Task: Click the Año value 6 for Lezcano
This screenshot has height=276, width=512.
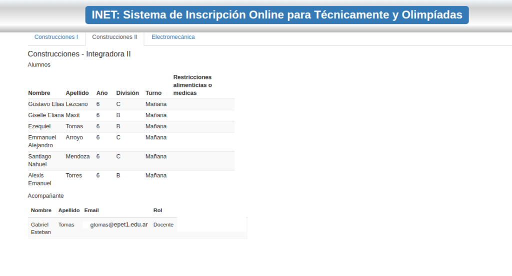Action: tap(98, 104)
